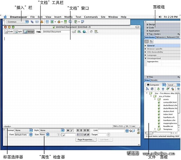Click the Insert Table icon

pos(47,22)
